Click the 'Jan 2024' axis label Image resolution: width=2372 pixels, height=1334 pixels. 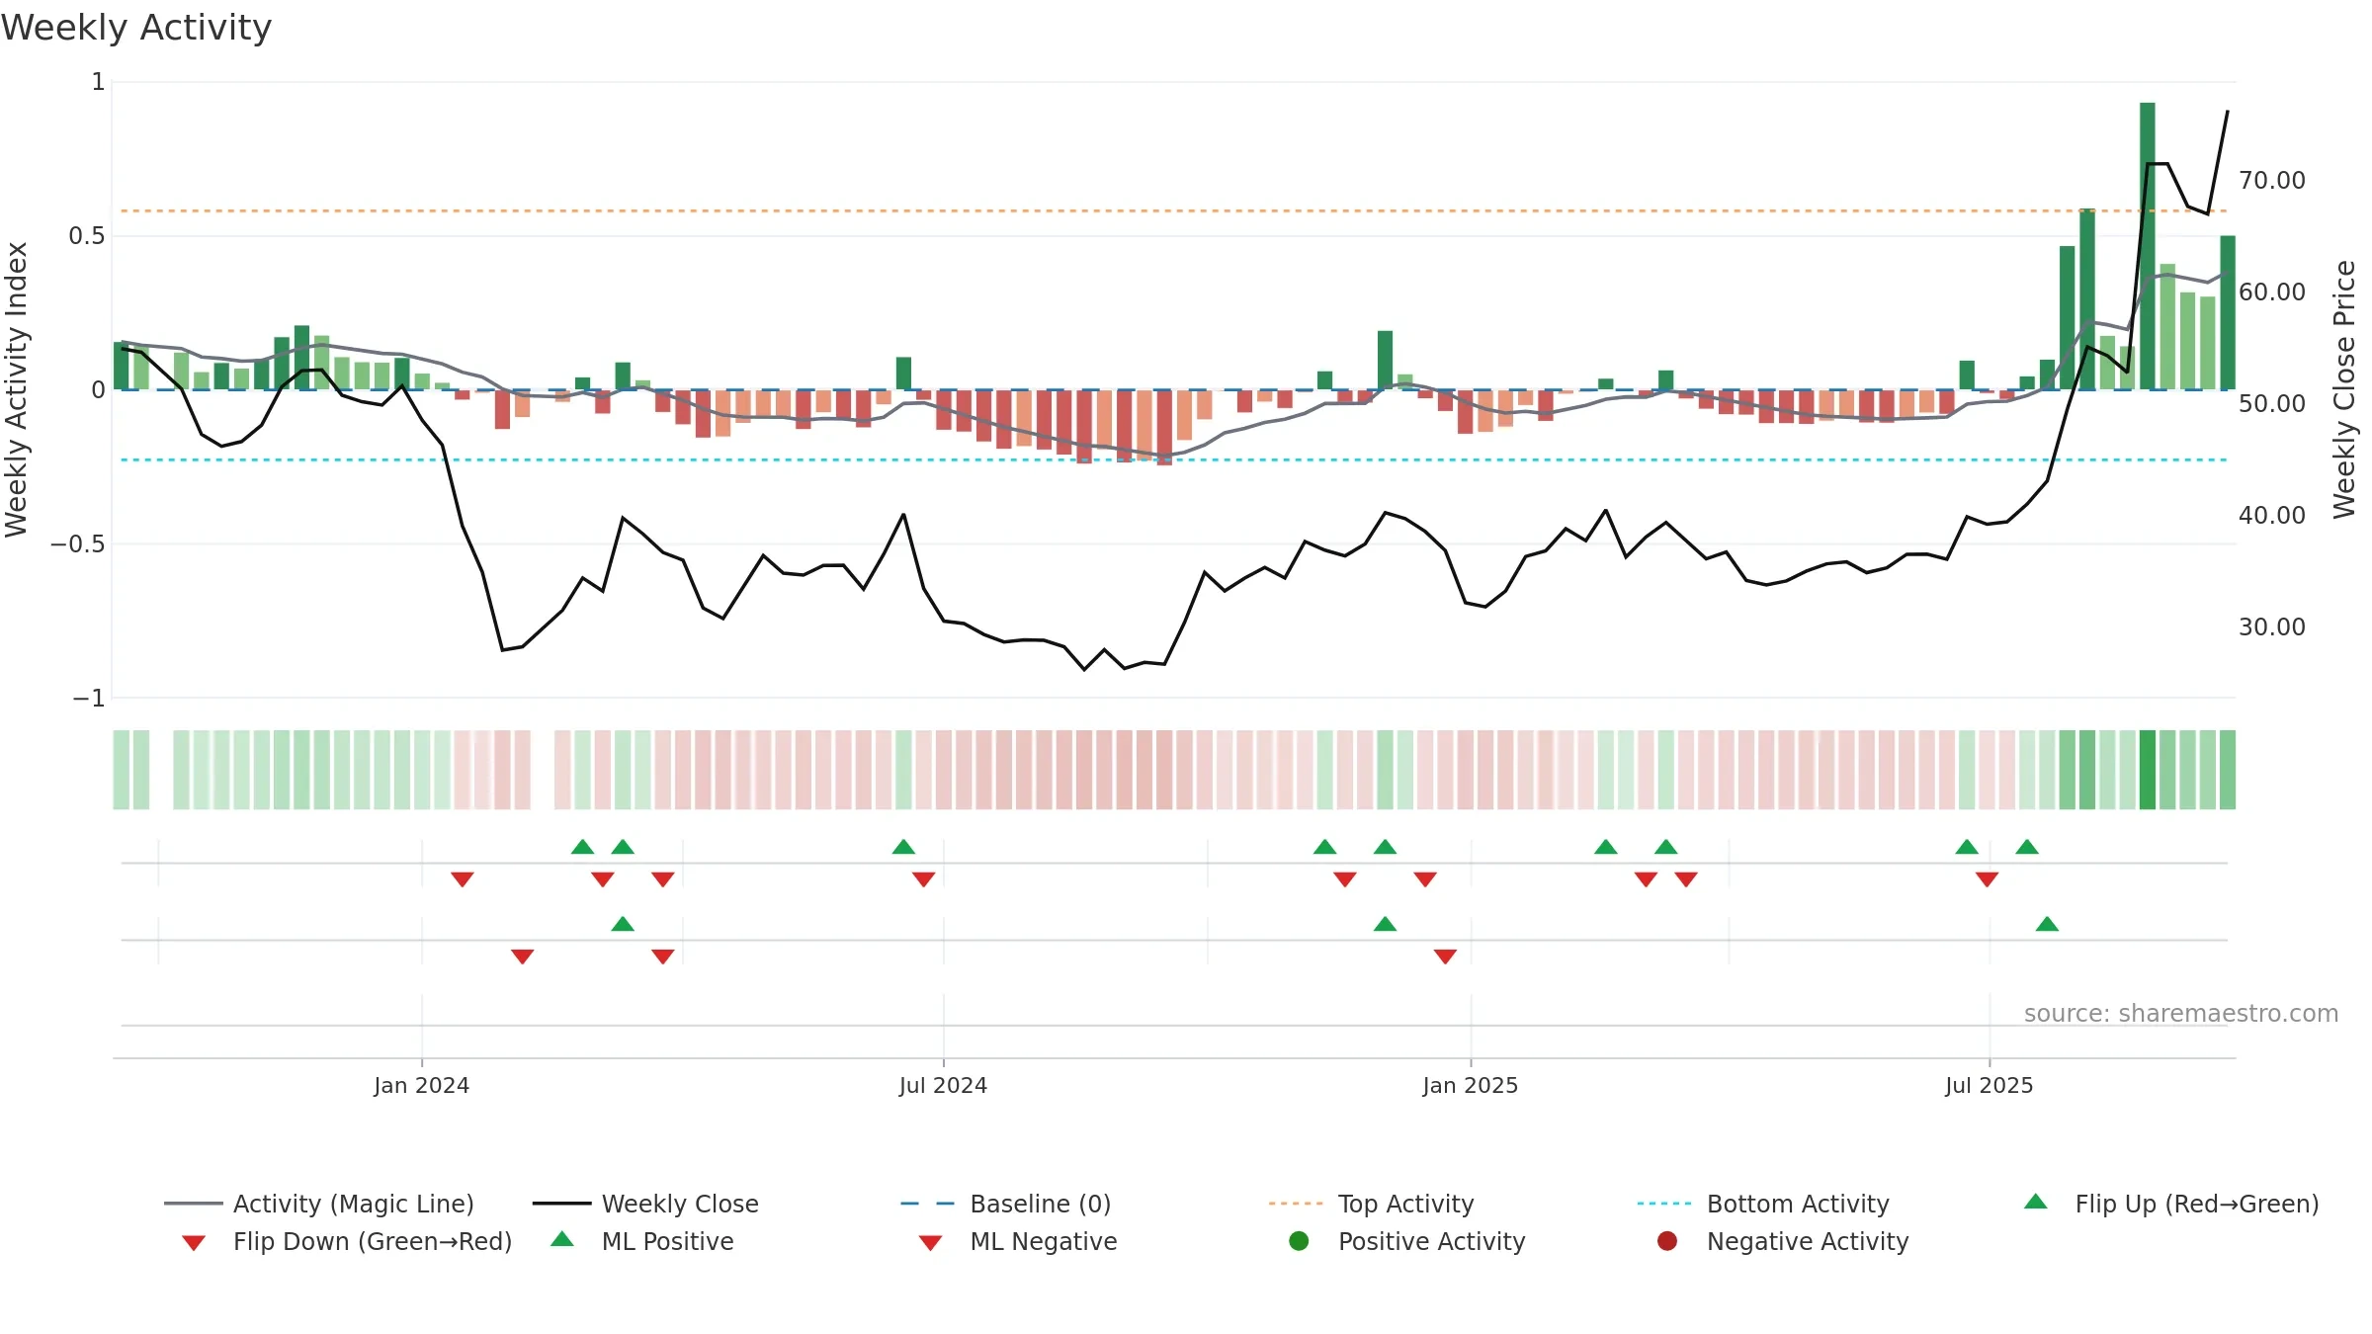pos(421,1085)
